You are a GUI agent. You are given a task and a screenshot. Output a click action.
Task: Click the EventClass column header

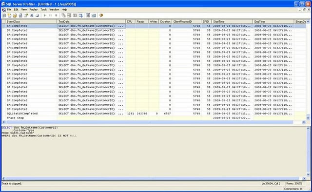pos(31,21)
